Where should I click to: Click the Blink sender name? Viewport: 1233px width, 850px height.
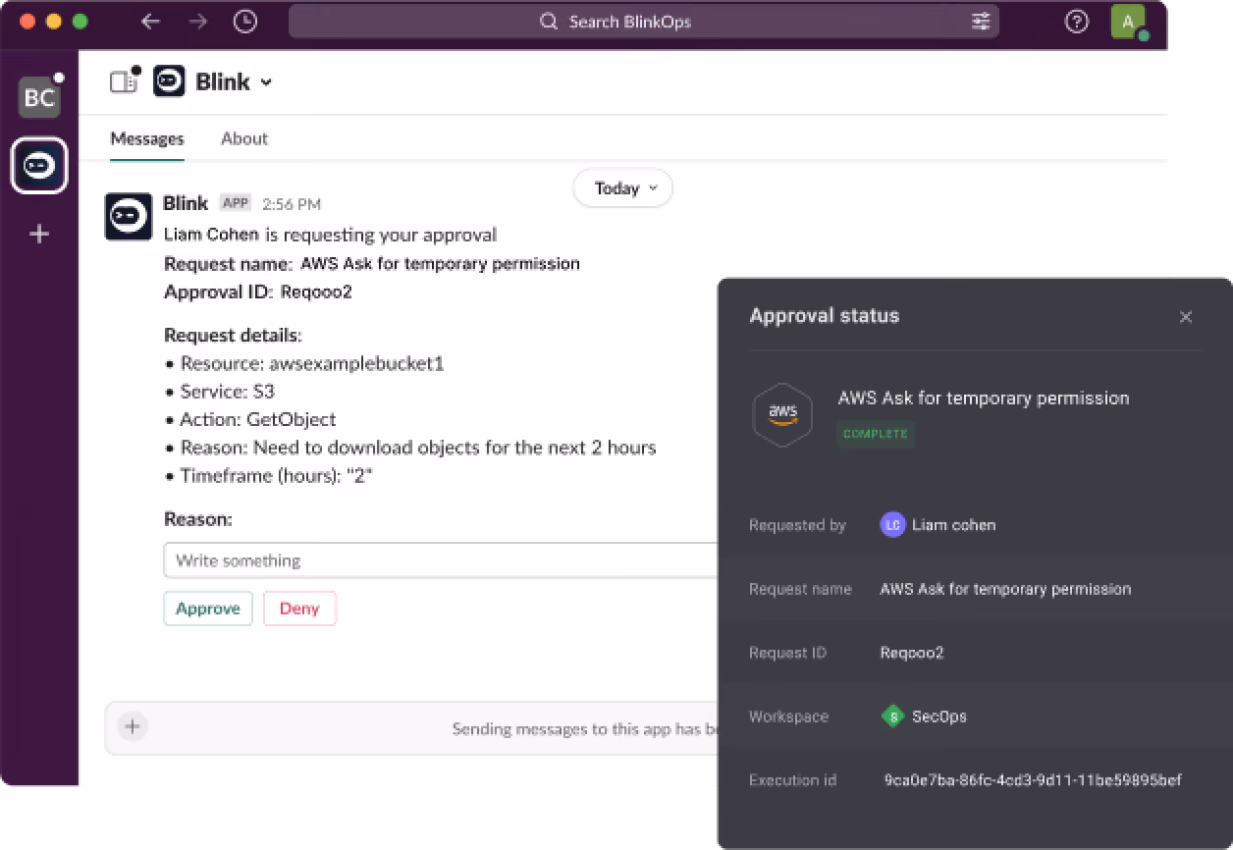(x=186, y=203)
